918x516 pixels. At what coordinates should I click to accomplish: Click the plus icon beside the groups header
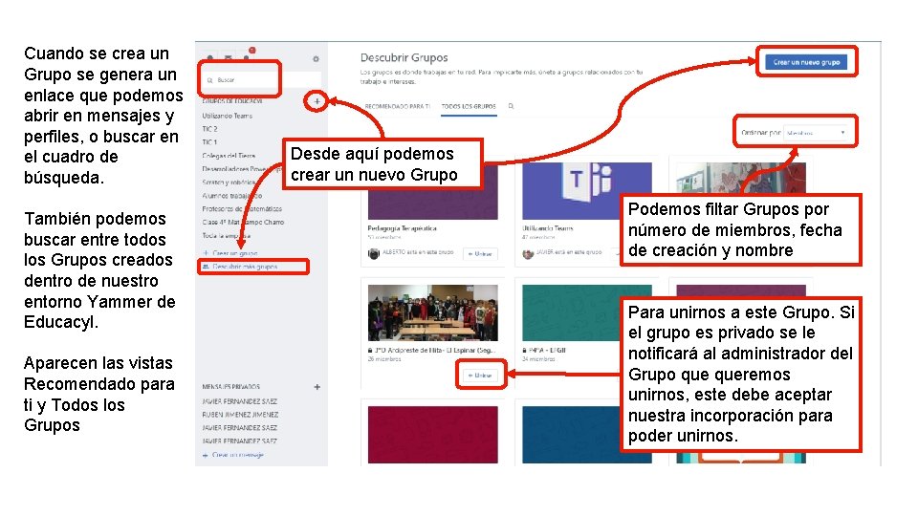coord(317,101)
